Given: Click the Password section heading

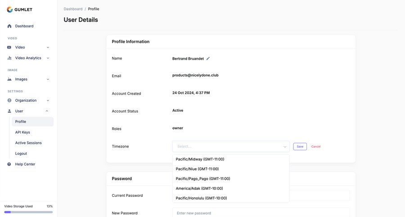Looking at the screenshot, I should 121,178.
